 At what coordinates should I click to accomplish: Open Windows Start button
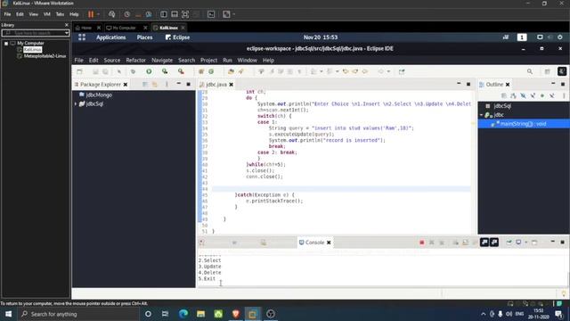[x=8, y=314]
